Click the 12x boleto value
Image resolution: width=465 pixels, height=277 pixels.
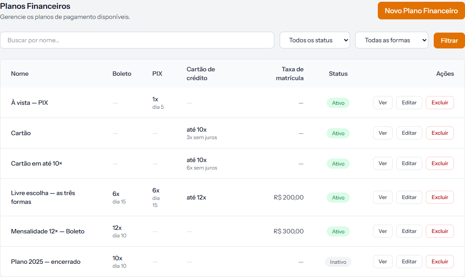pos(117,228)
